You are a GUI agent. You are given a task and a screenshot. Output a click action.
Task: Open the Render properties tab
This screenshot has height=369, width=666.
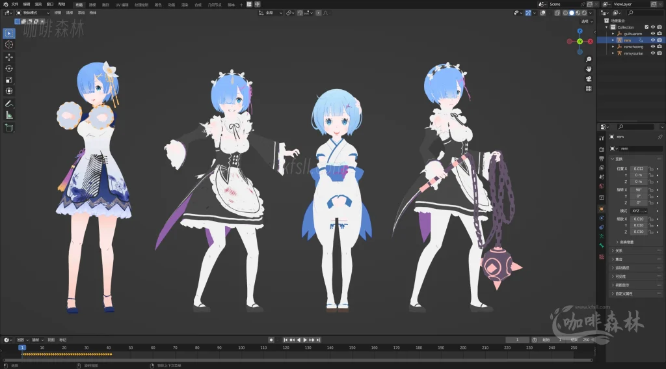pos(602,149)
